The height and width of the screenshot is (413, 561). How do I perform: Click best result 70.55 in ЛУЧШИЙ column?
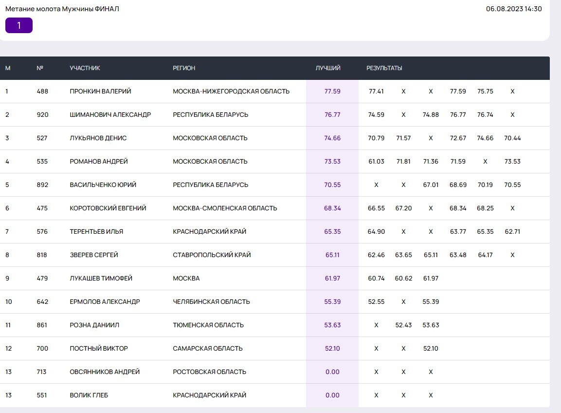point(332,185)
